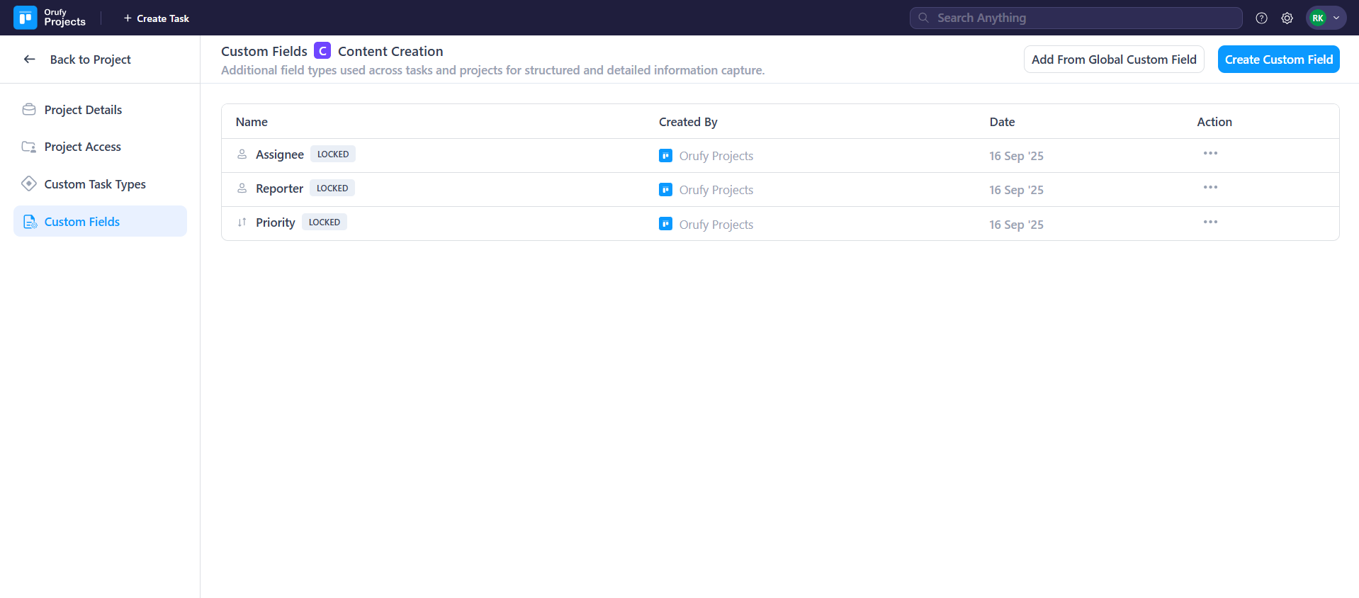
Task: Click Create Custom Field button
Action: [1278, 60]
